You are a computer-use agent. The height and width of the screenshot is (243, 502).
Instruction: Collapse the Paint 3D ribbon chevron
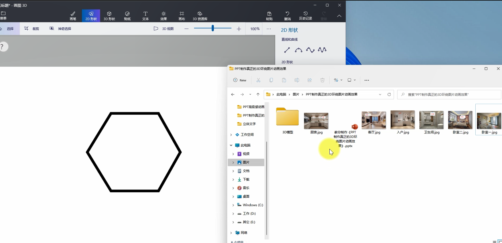point(339,16)
